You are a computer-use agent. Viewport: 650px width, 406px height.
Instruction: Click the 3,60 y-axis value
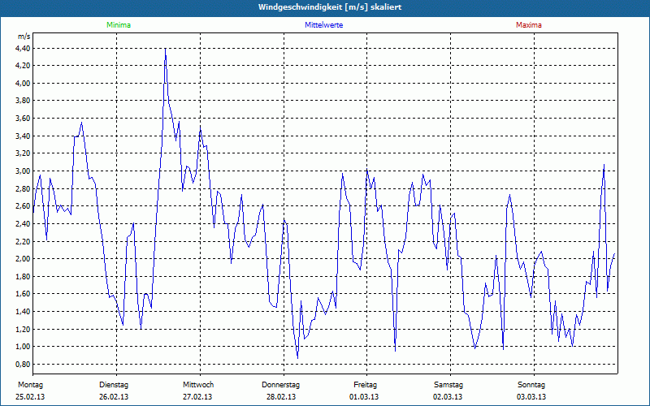pyautogui.click(x=24, y=119)
